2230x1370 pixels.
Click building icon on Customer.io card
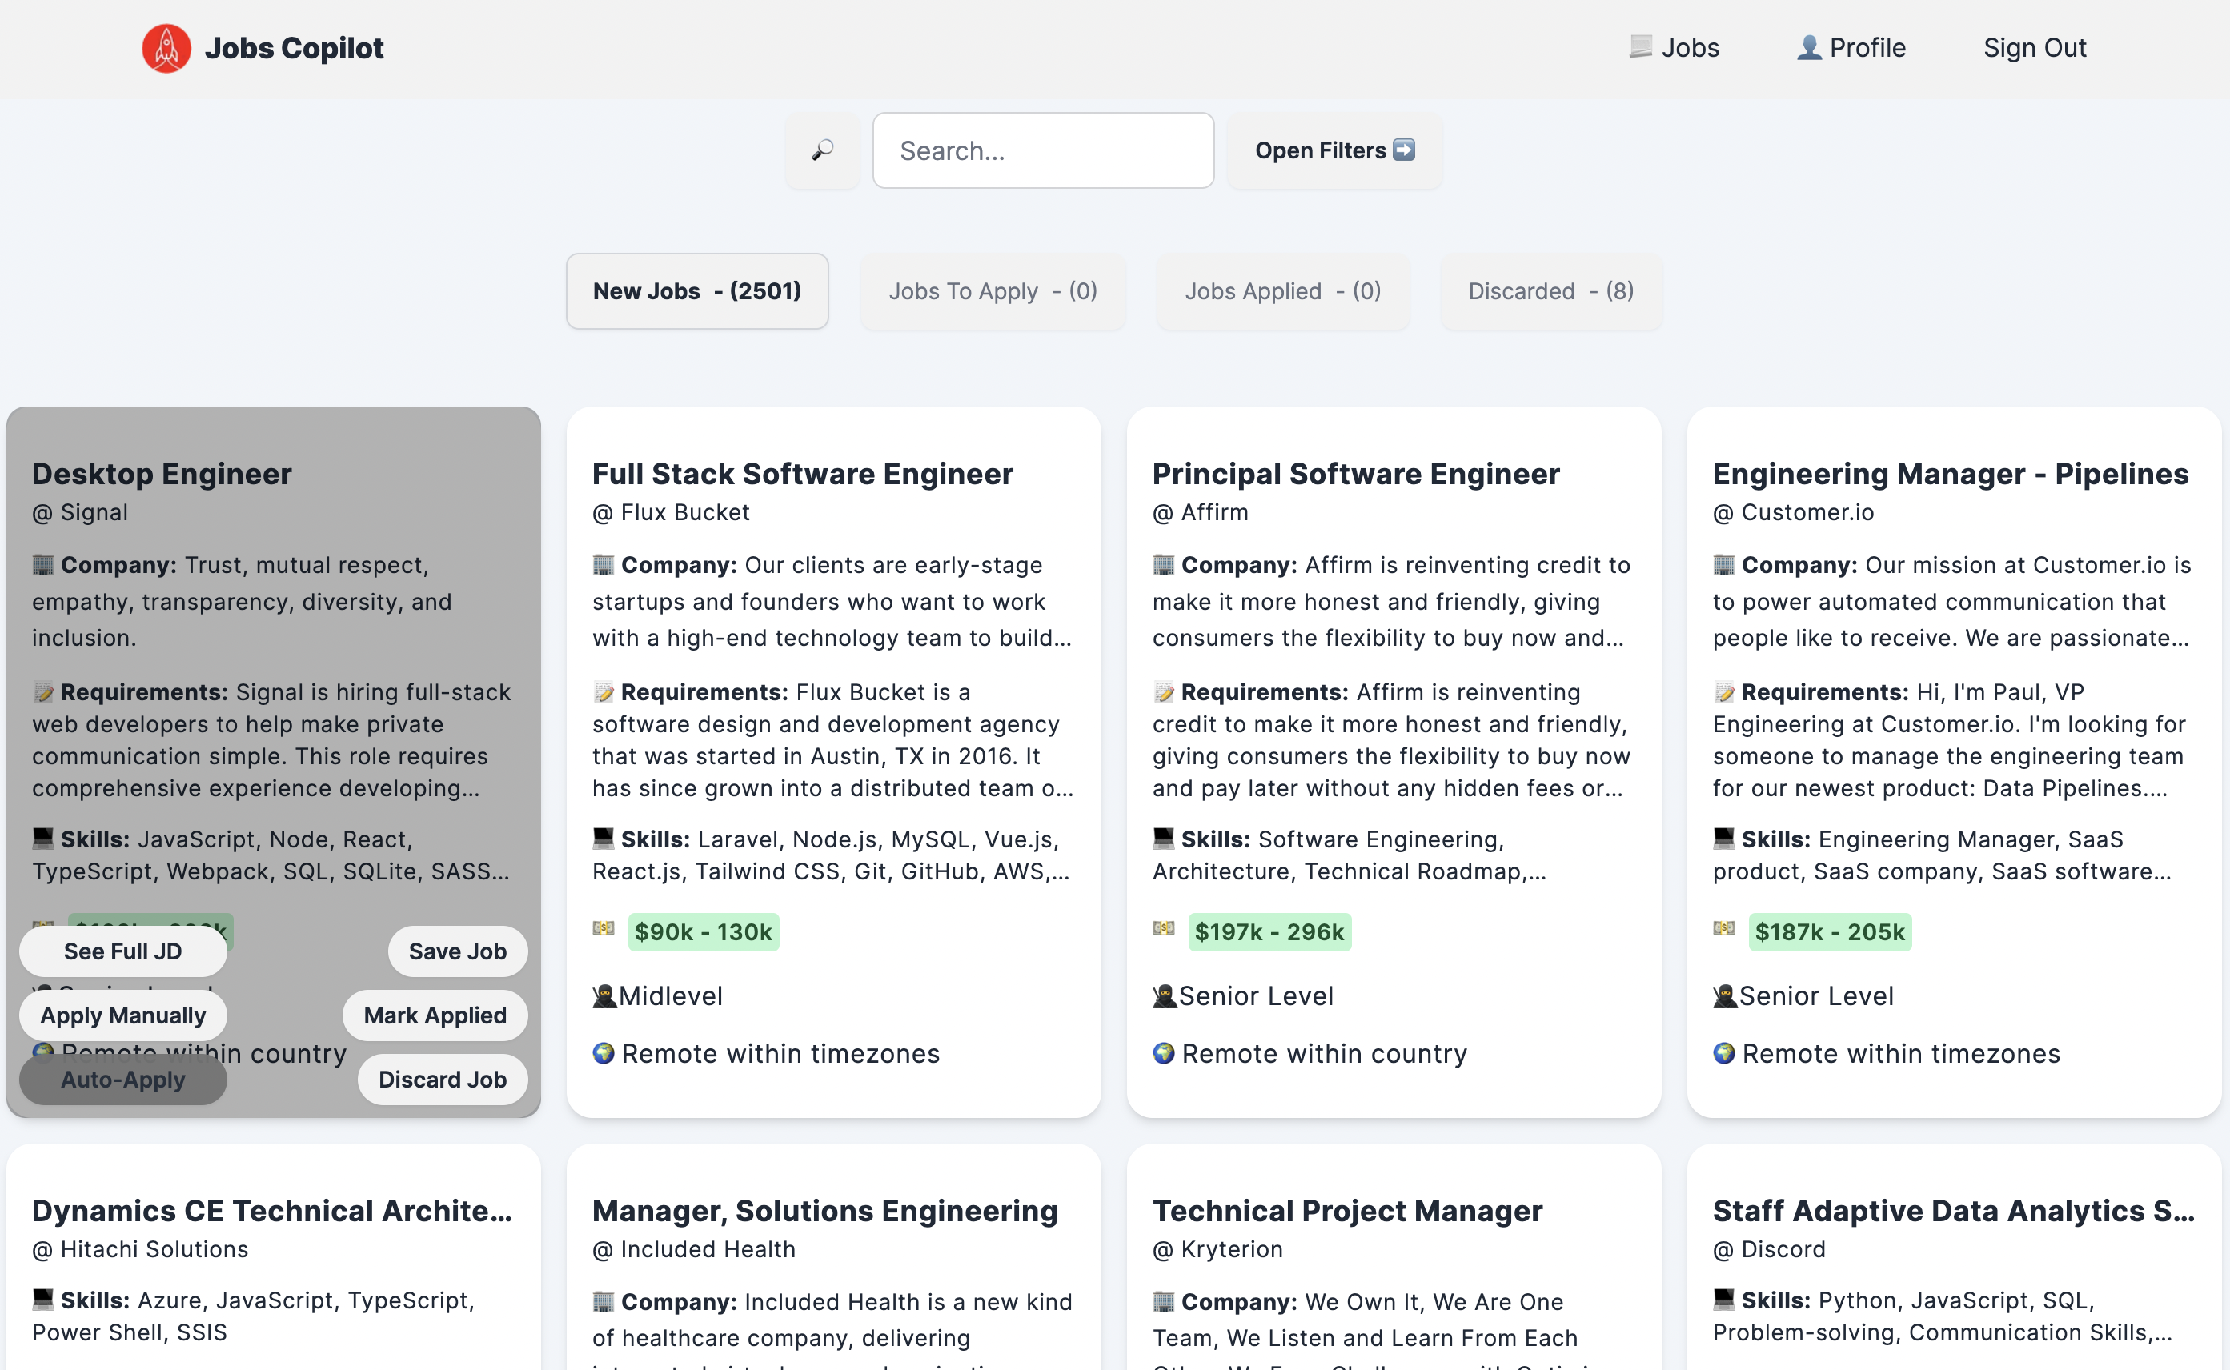click(x=1723, y=566)
